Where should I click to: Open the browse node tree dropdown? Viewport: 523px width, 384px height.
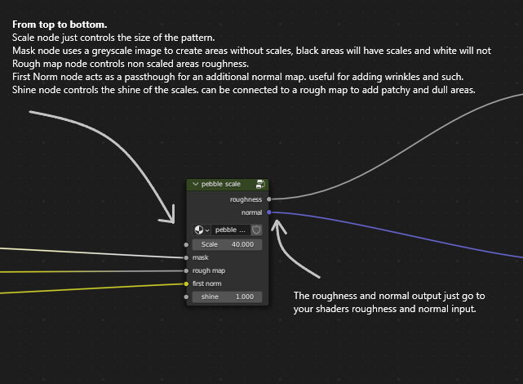pos(201,230)
